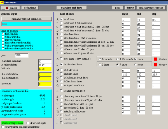Select 1,16/ month date lines option
This screenshot has width=168, height=129.
point(118,59)
